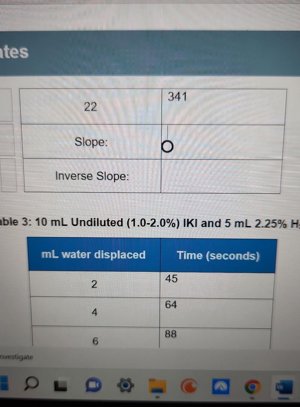
Task: Open Windows Settings gear
Action: (x=125, y=385)
